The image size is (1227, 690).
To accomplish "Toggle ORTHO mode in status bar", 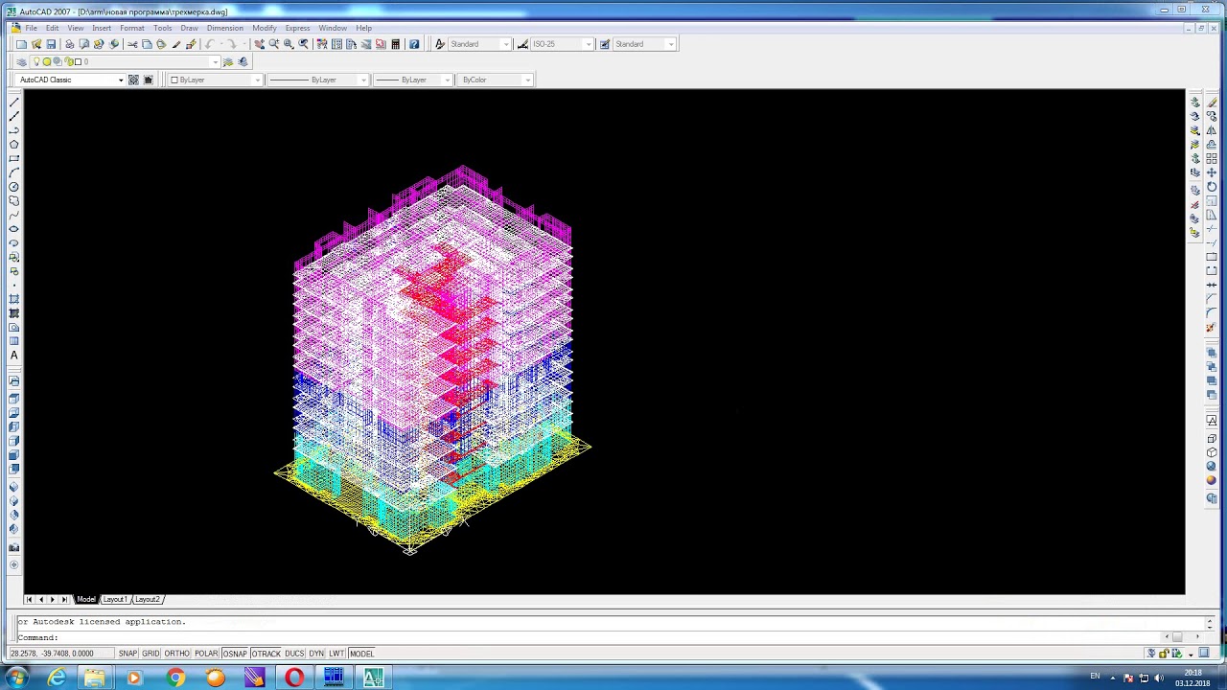I will tap(176, 654).
